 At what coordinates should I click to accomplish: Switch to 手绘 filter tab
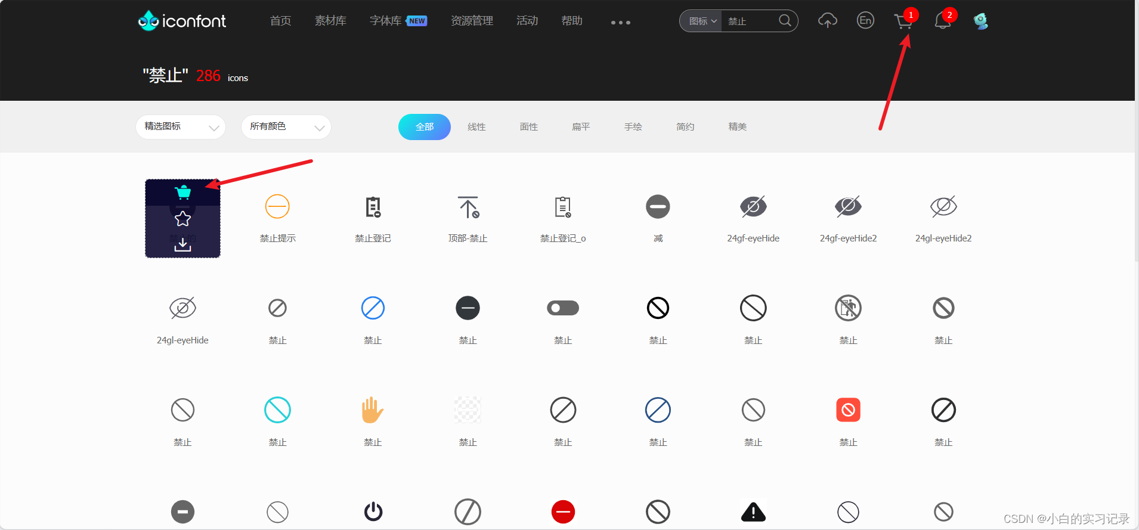pyautogui.click(x=633, y=127)
